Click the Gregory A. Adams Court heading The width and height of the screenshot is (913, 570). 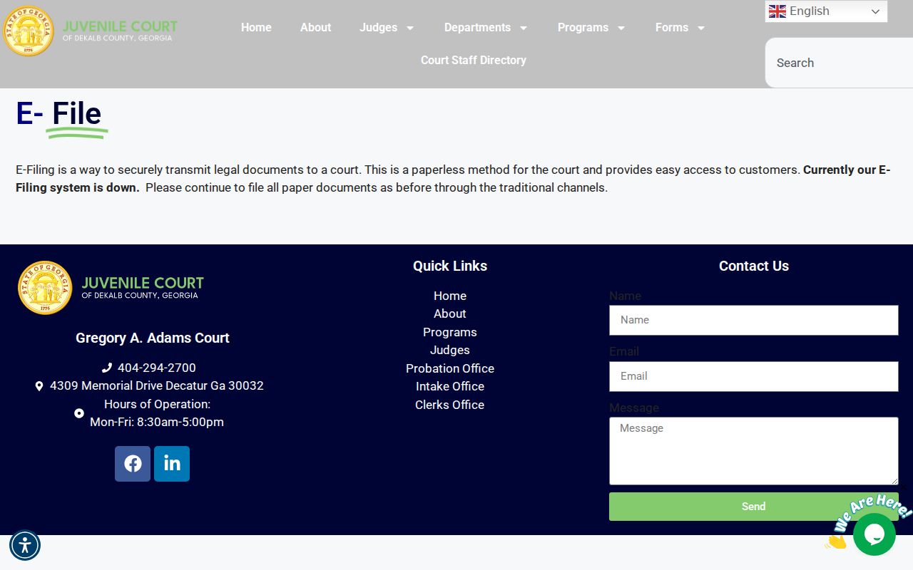153,338
